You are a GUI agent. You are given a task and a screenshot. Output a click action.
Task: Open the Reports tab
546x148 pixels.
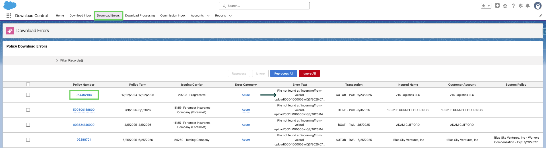tap(221, 16)
